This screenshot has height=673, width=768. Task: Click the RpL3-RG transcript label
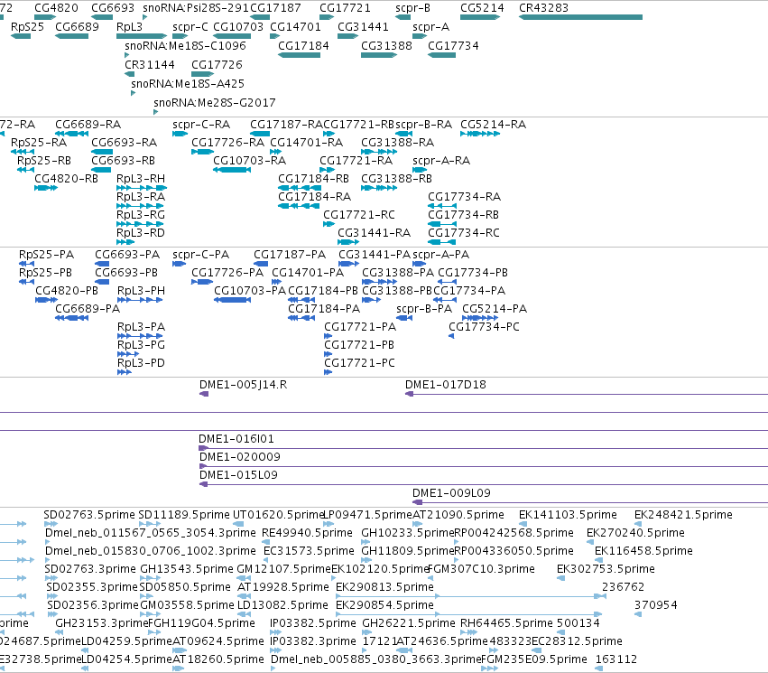coord(141,215)
